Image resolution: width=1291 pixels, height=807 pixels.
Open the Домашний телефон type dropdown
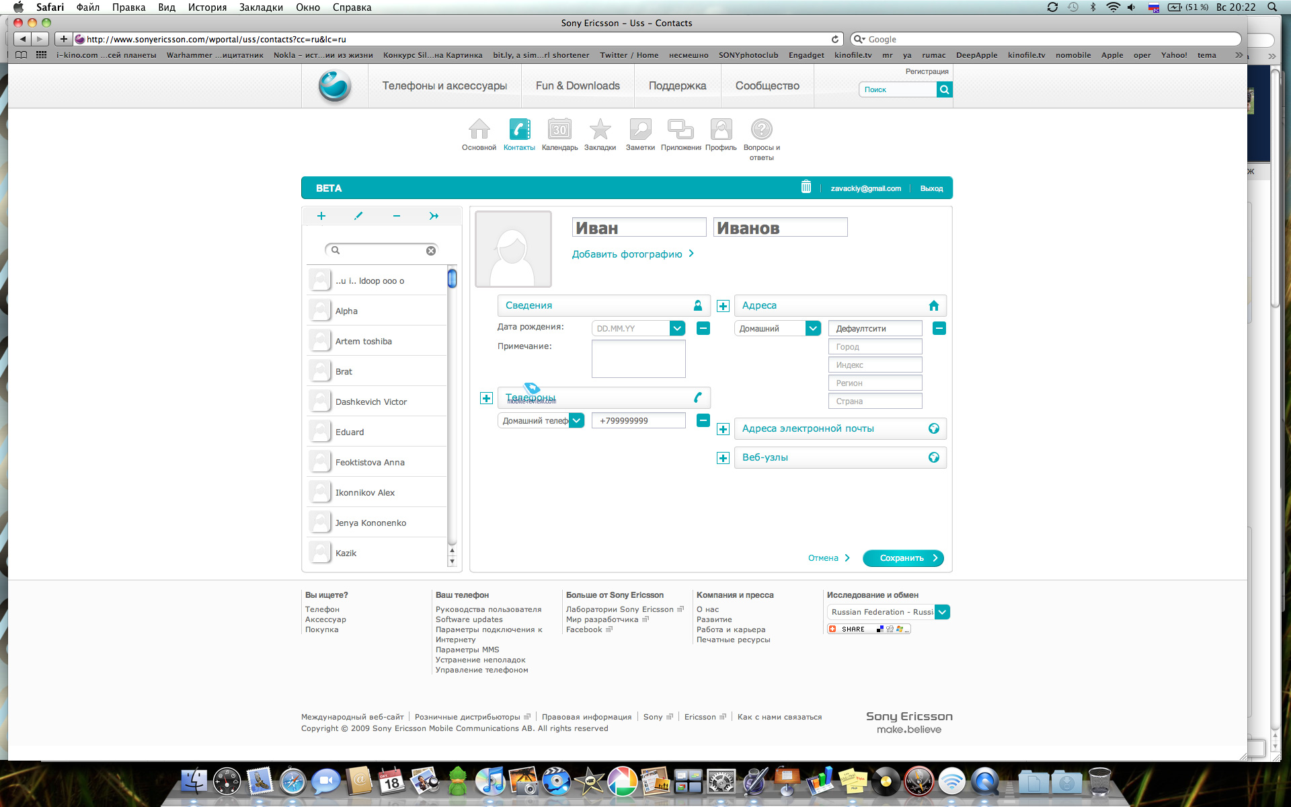click(576, 420)
